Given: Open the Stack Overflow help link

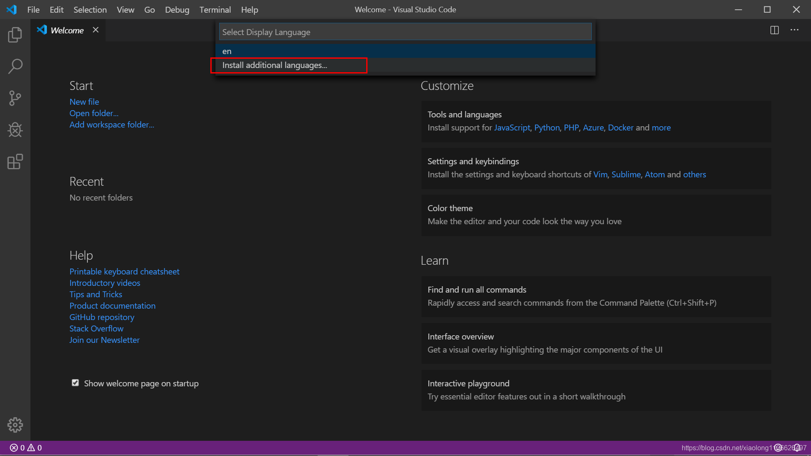Looking at the screenshot, I should pos(96,328).
